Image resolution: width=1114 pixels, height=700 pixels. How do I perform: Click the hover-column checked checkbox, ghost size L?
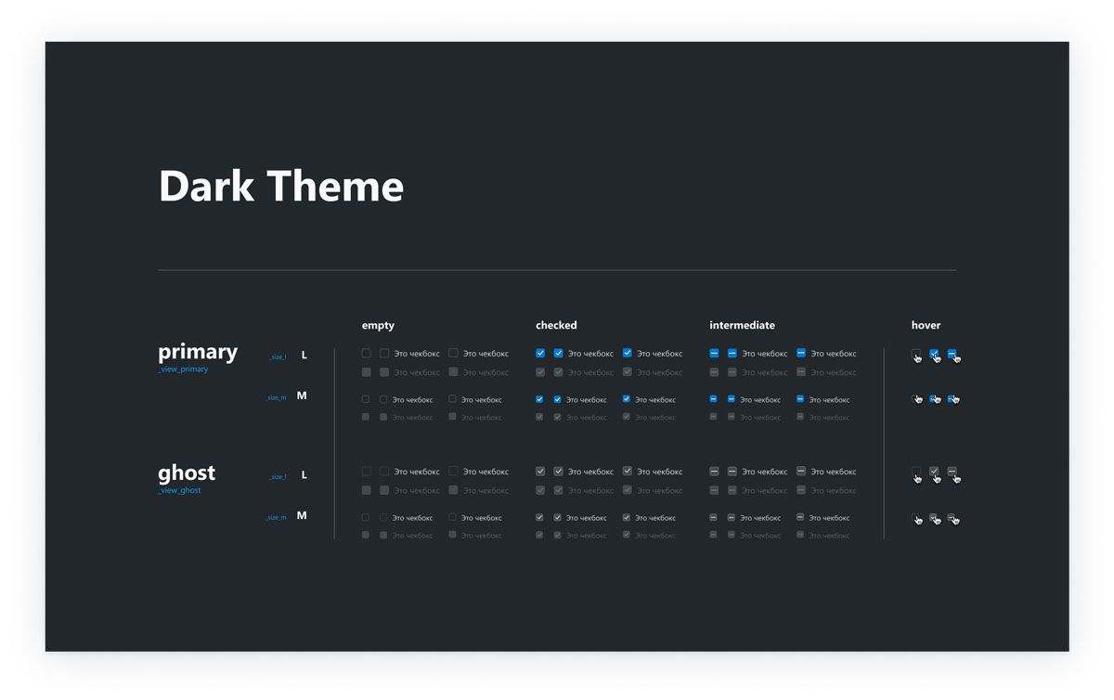pos(934,472)
